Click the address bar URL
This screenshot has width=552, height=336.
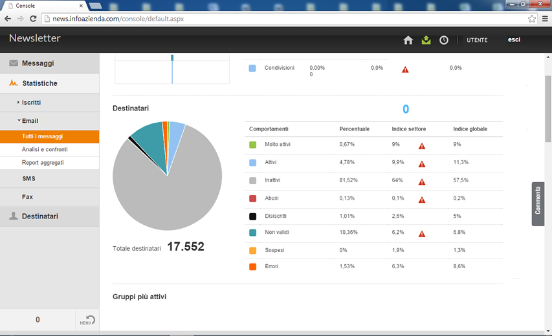point(118,19)
